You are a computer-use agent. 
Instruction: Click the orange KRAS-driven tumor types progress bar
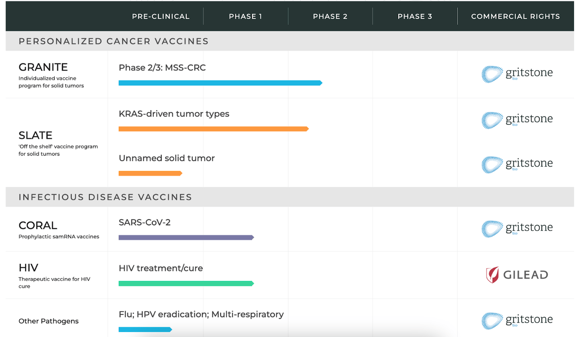214,129
